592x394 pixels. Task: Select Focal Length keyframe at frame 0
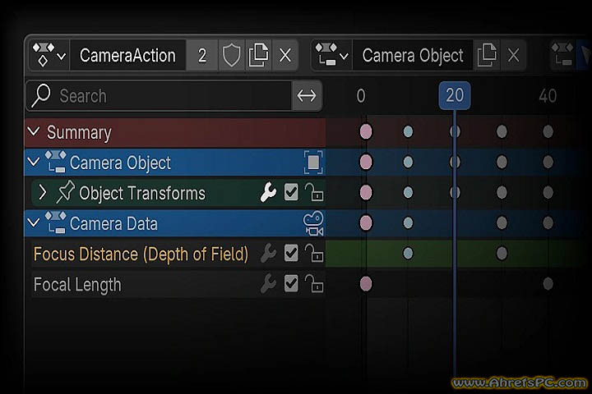(365, 283)
